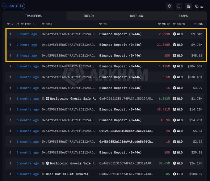Image resolution: width=210 pixels, height=181 pixels.
Task: Open Worldcoin: Gnosis Safe in 89.65M row
Action: pos(73,163)
